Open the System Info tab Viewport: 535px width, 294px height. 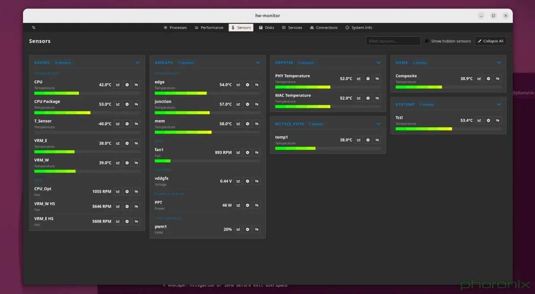(359, 28)
